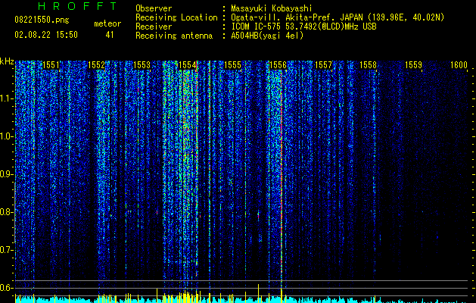The height and width of the screenshot is (303, 476).
Task: Click the HROFFT title text
Action: 77,6
